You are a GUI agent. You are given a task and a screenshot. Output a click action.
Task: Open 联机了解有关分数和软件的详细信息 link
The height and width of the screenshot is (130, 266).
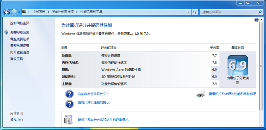[x=103, y=119]
